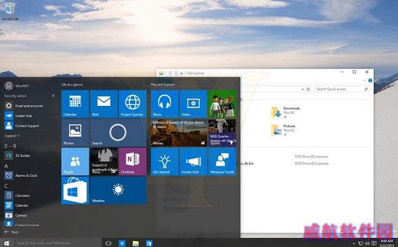Open the Quick Access Toolbar dropdown in File Explorer
The image size is (398, 247).
(181, 73)
